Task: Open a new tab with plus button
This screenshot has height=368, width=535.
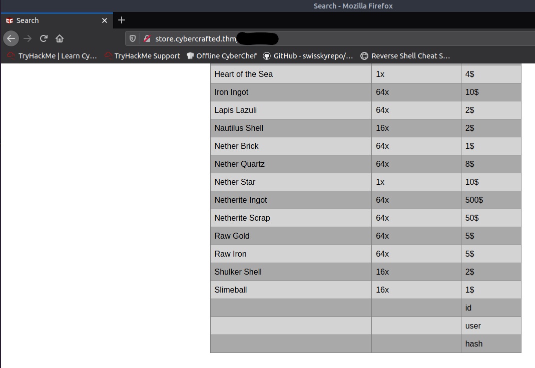Action: point(122,20)
